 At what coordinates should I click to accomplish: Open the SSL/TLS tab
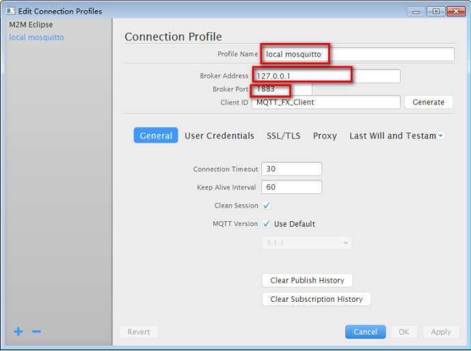pos(283,136)
